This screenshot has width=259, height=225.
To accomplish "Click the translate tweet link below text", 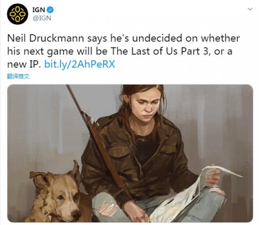I will (x=18, y=76).
